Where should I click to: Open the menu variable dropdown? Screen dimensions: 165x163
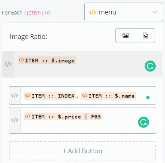124,12
